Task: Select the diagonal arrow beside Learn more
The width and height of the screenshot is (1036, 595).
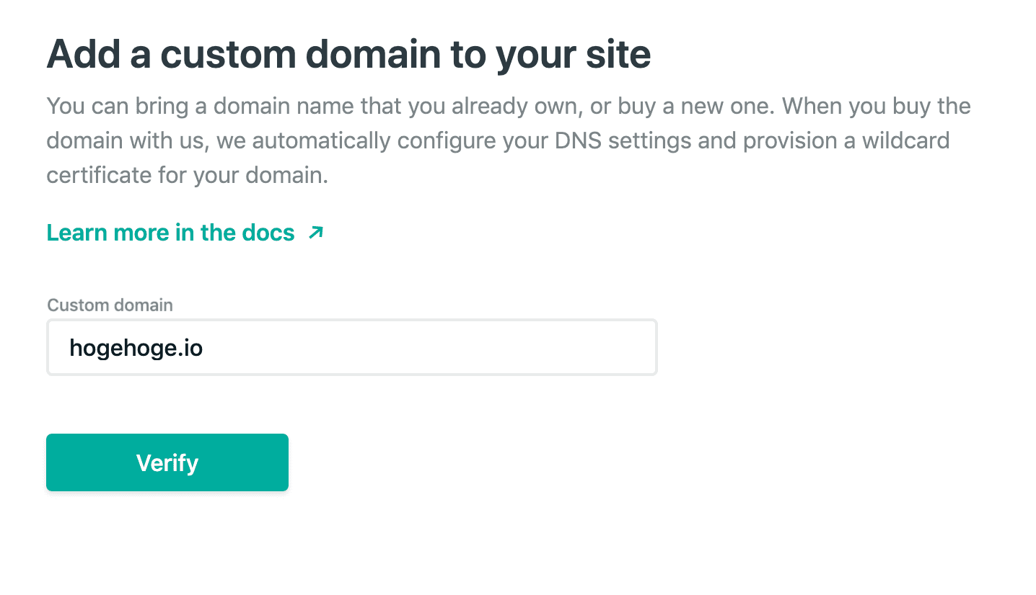Action: [314, 232]
